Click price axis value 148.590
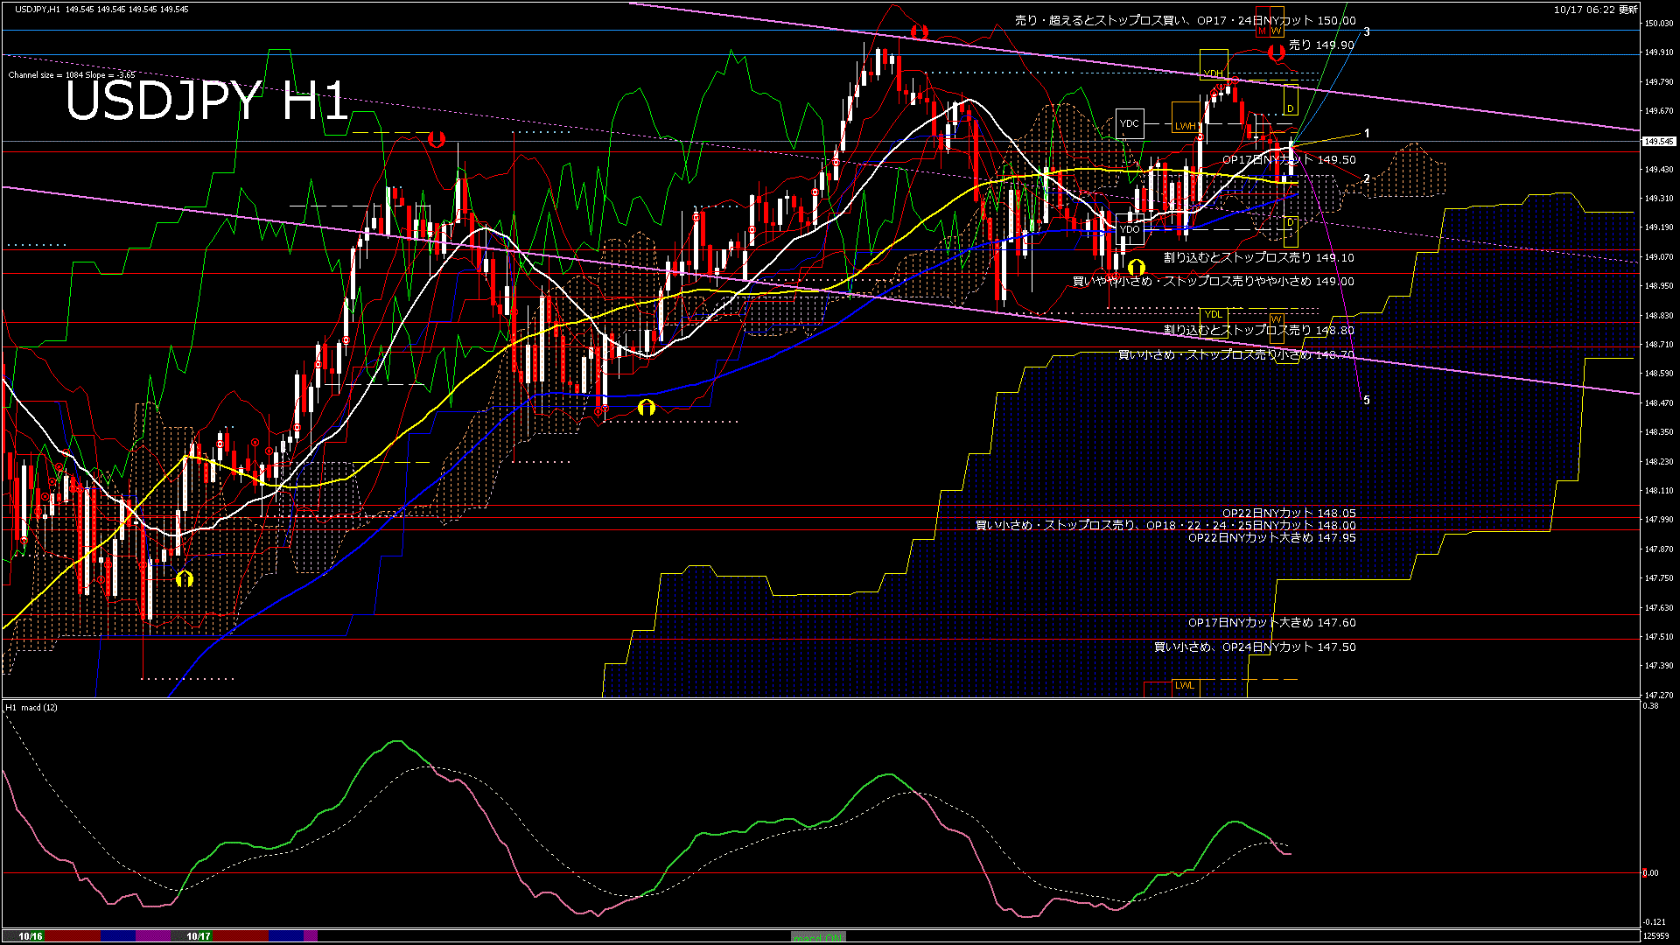The image size is (1680, 945). tap(1659, 374)
